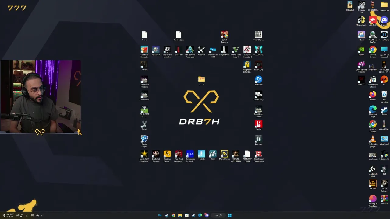Open the yellow folder above DRB7H logo

coord(201,81)
